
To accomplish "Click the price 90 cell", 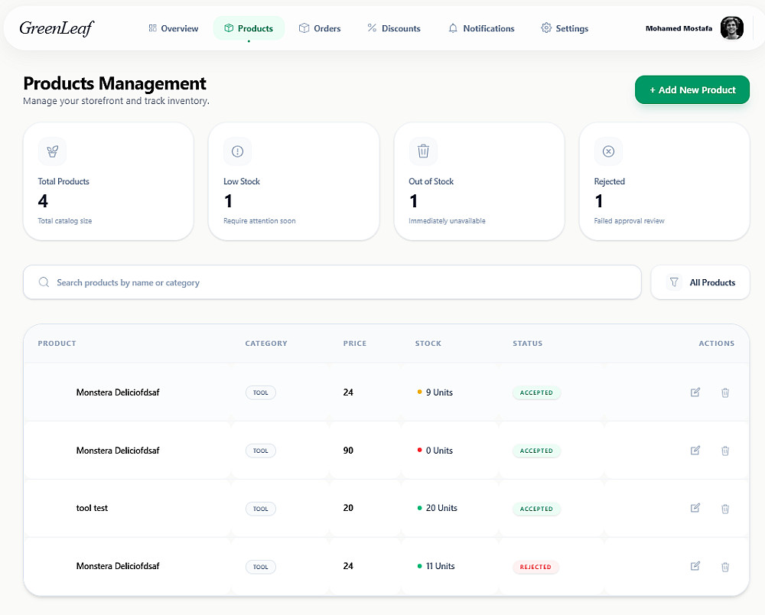I will coord(348,450).
